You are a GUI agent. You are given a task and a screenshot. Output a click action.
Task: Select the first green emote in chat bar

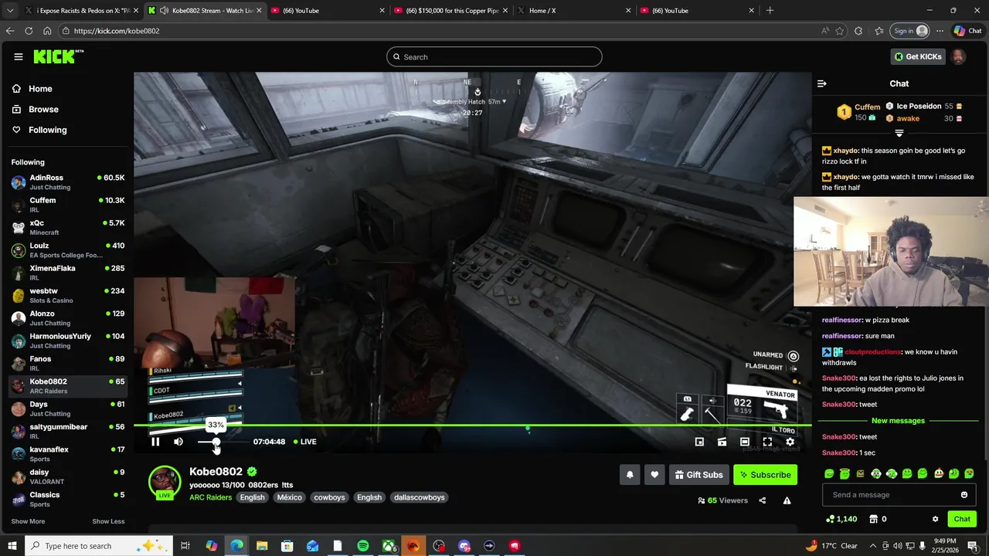click(829, 474)
